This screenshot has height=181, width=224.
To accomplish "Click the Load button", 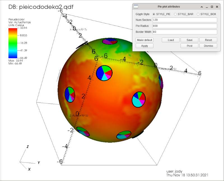I will pyautogui.click(x=171, y=40).
